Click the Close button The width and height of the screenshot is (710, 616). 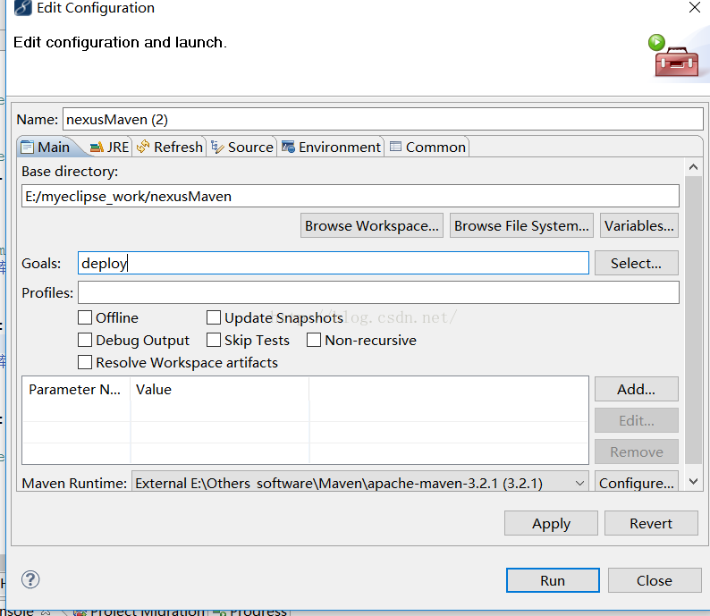pos(655,580)
